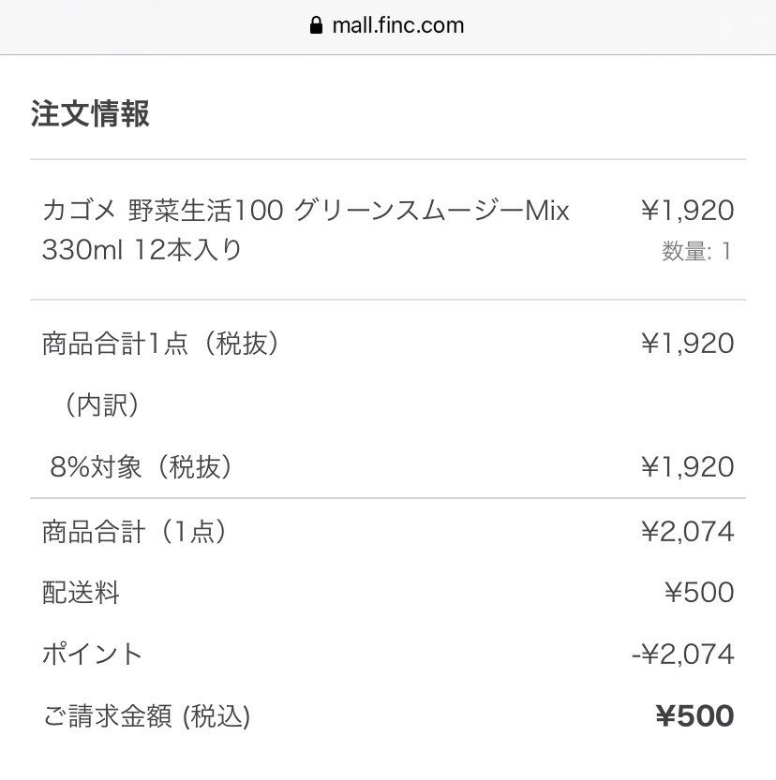Click the 330ml 12本入り product line
Image resolution: width=776 pixels, height=780 pixels.
click(142, 250)
